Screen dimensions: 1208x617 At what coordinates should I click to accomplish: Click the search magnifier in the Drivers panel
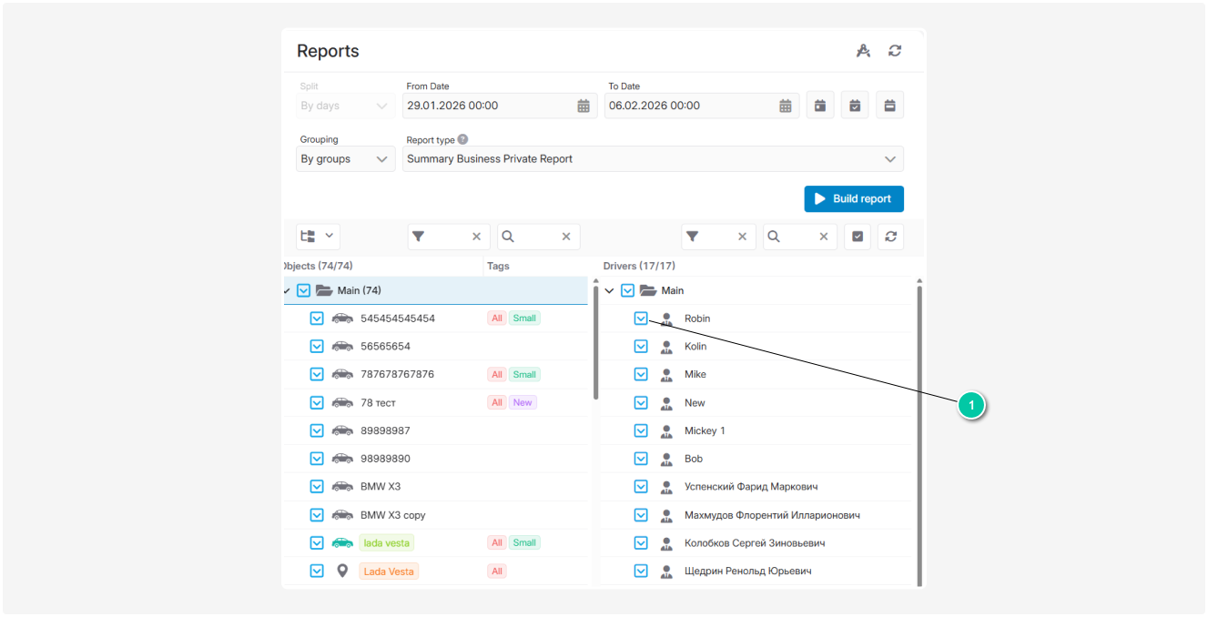click(772, 236)
